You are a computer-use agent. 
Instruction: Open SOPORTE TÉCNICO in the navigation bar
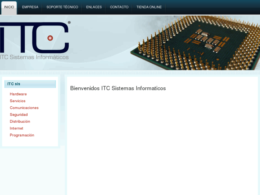pos(62,7)
